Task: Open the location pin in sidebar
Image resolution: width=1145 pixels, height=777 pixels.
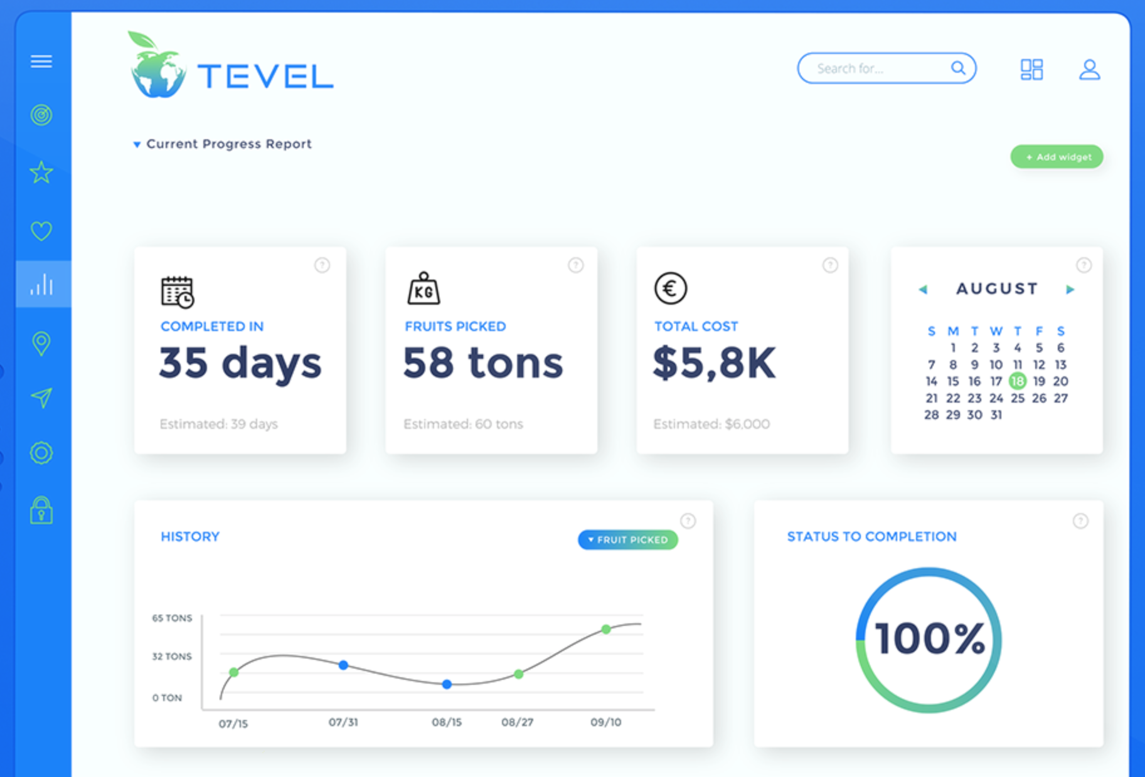Action: [41, 343]
